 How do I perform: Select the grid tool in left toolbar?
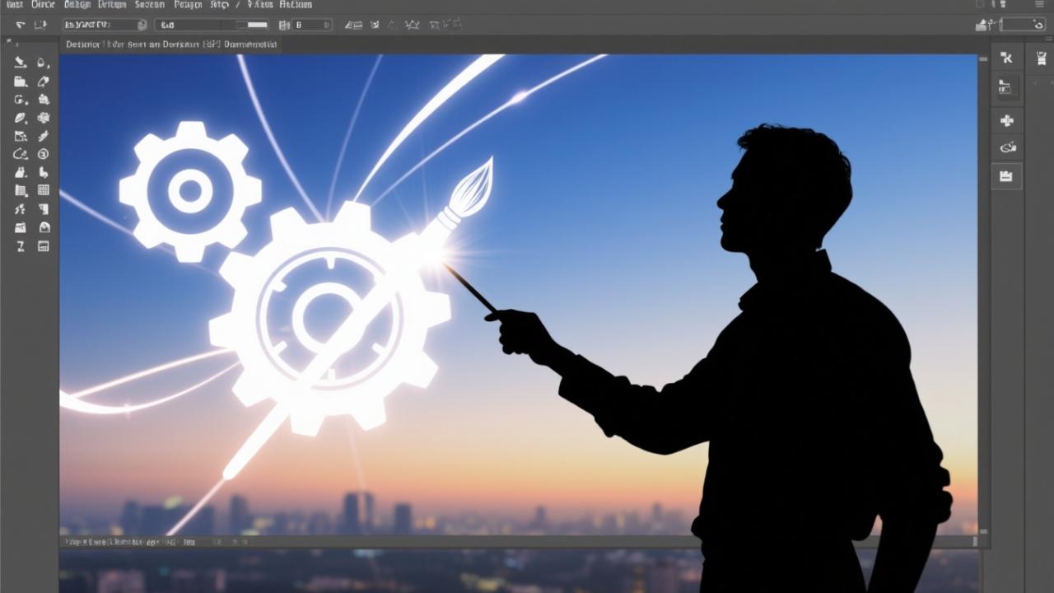tap(44, 190)
